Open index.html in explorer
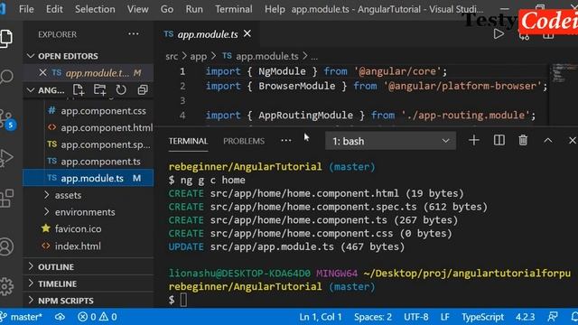Image resolution: width=578 pixels, height=325 pixels. 71,246
